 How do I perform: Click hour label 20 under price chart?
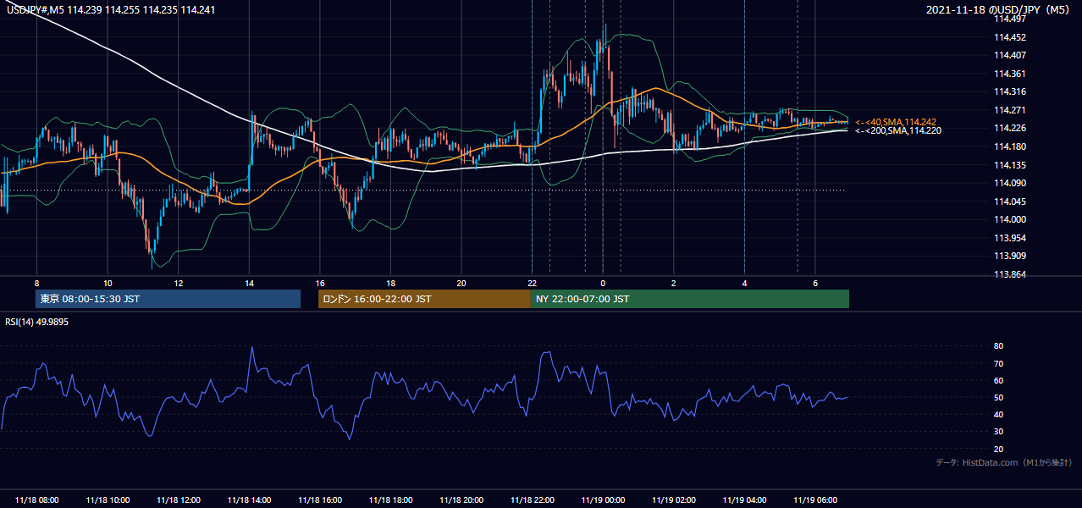461,283
